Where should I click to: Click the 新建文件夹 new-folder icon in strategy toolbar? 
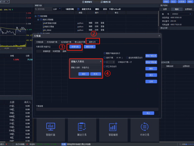click(78, 9)
